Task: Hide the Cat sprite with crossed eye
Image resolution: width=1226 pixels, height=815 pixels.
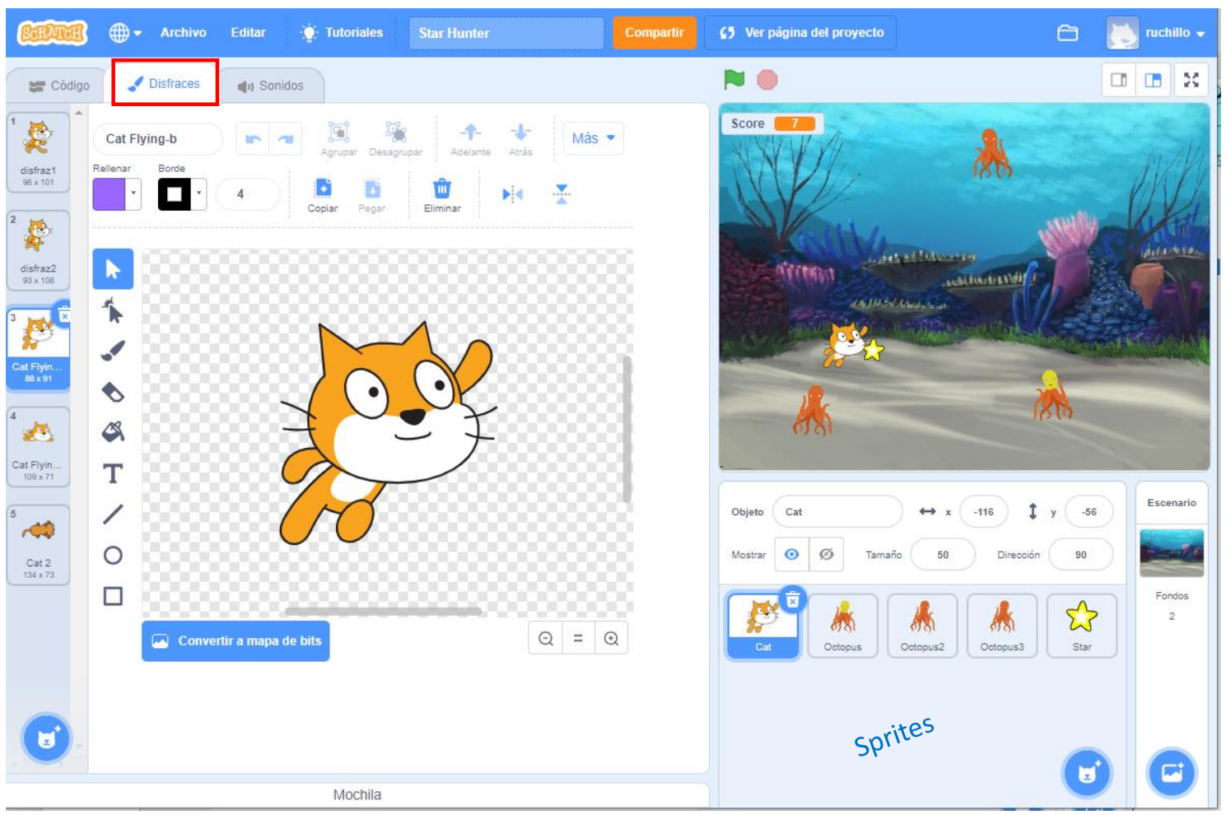Action: click(x=826, y=555)
